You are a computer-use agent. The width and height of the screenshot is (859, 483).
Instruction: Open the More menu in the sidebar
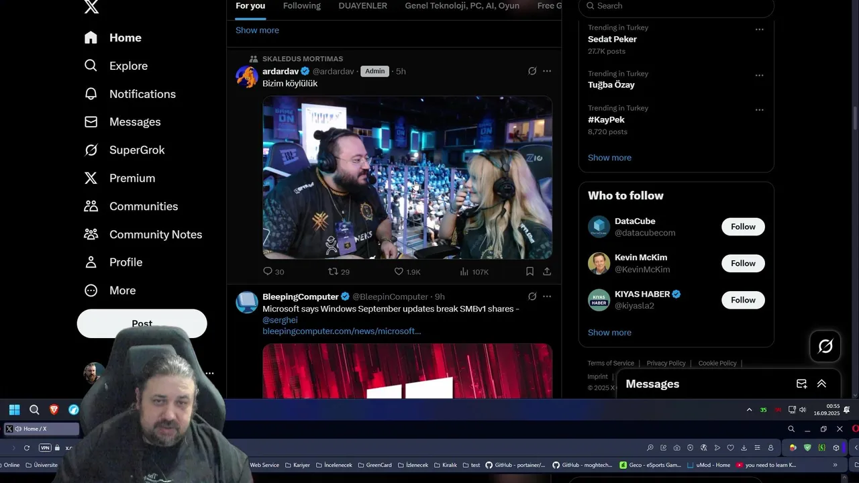(x=109, y=290)
